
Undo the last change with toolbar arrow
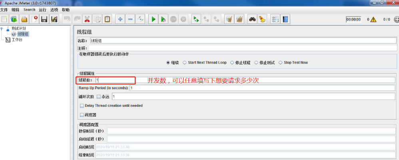tap(67, 19)
